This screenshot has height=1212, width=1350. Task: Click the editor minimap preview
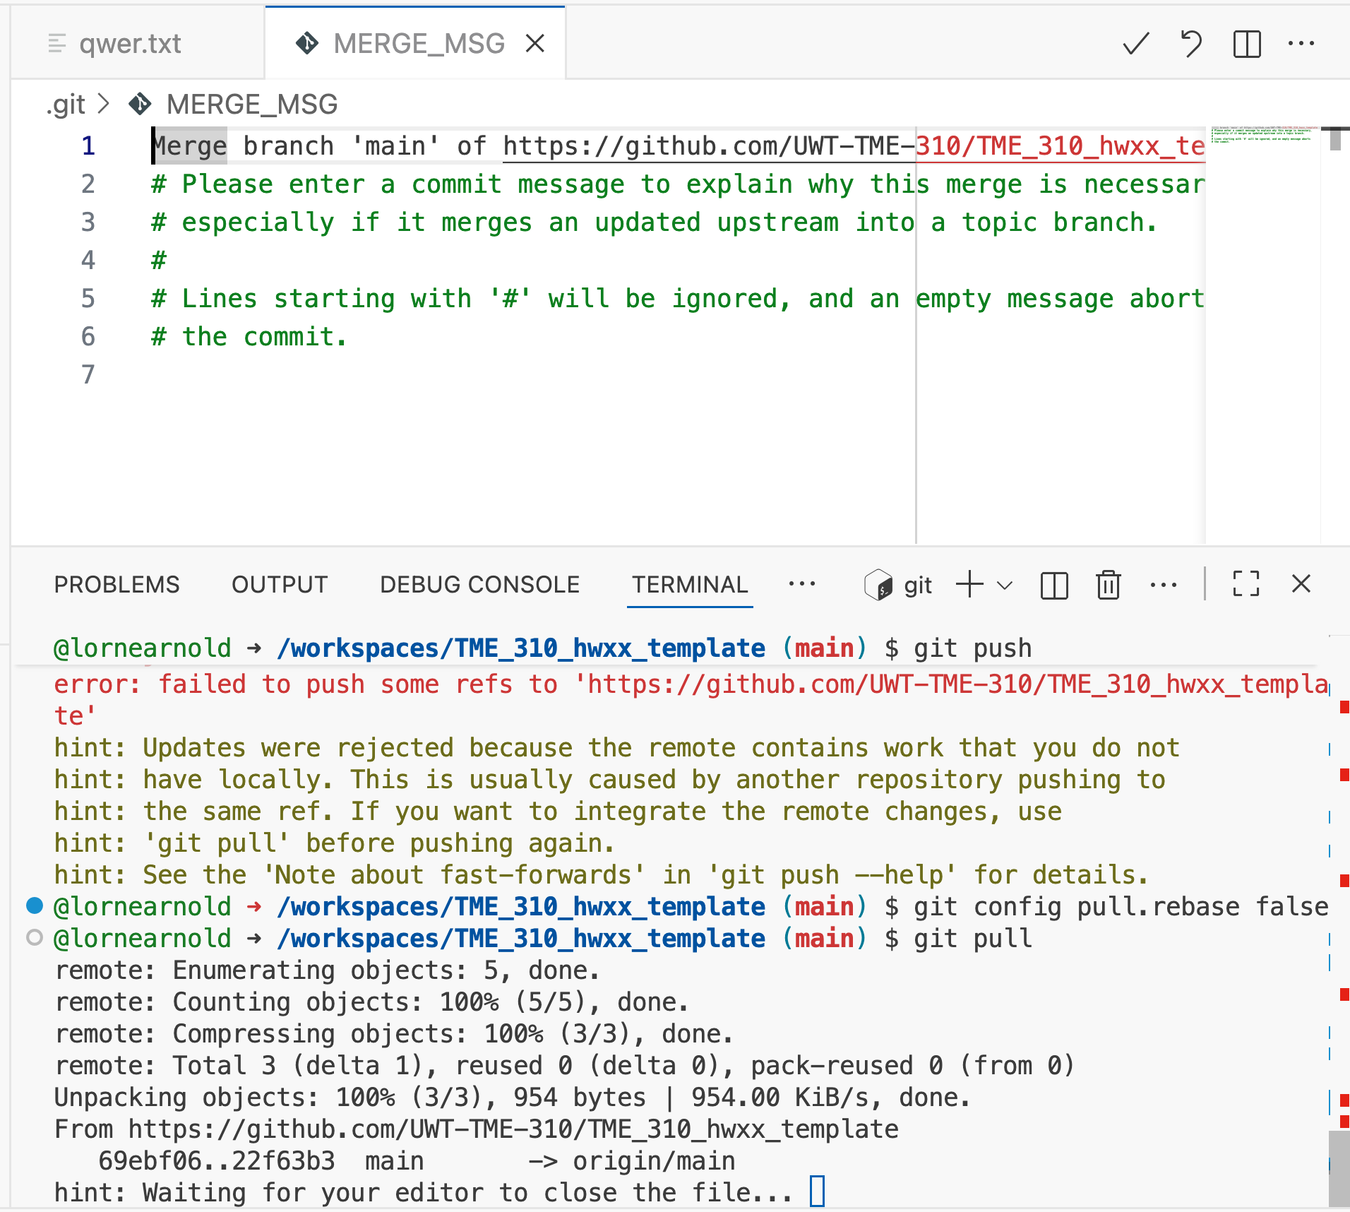(1262, 135)
